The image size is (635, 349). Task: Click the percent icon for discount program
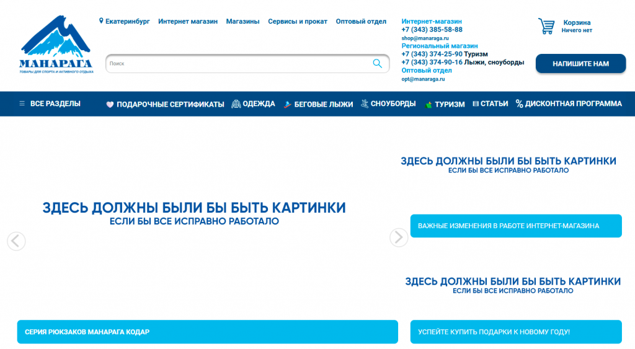pyautogui.click(x=519, y=104)
